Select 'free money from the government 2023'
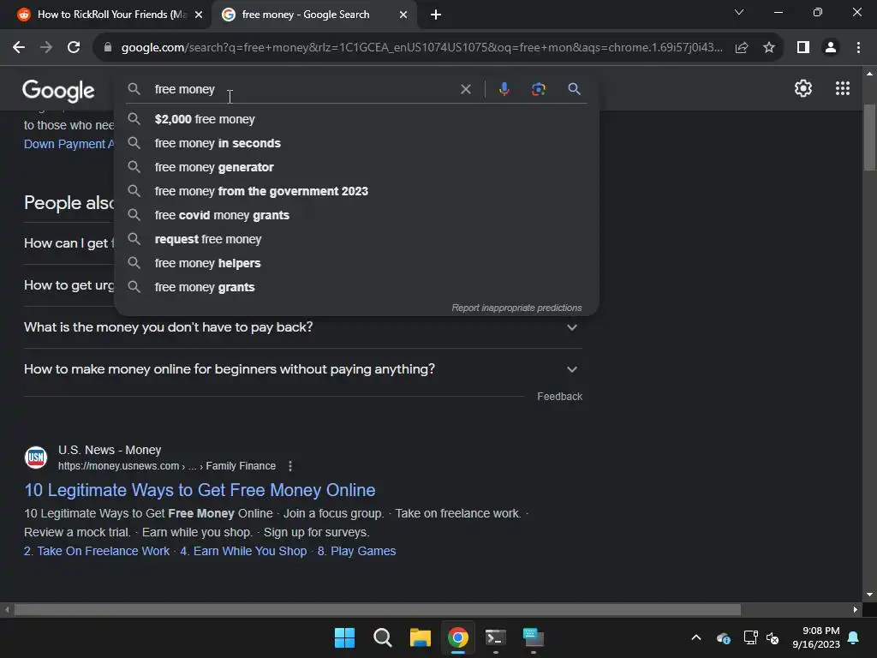Screen dimensions: 877x658 coord(357,191)
